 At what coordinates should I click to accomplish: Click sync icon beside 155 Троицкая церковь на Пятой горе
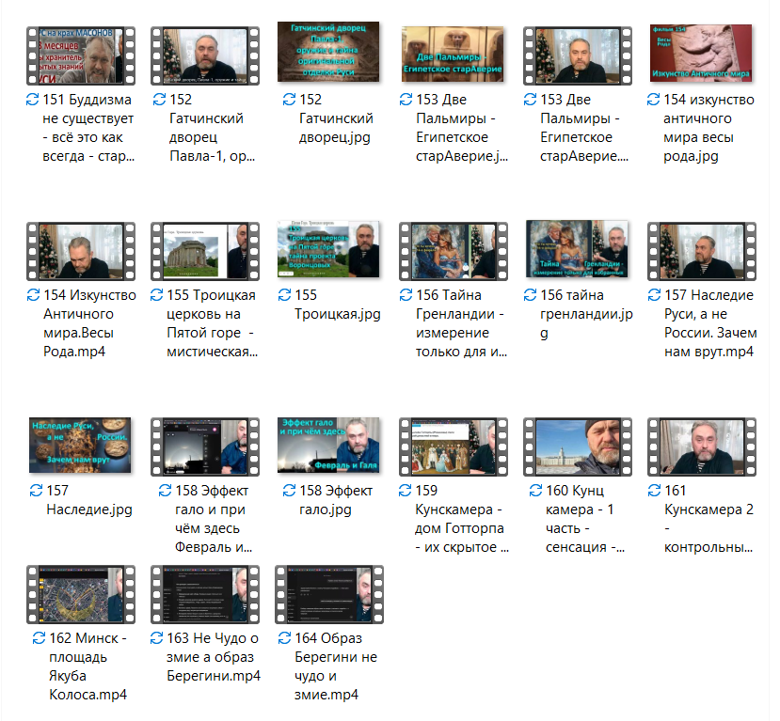click(x=157, y=295)
